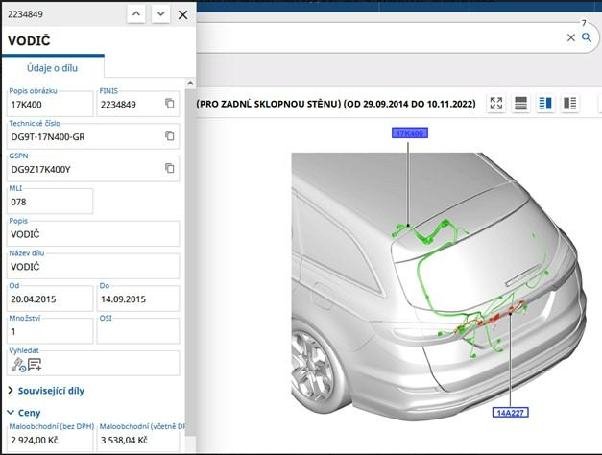Select the 14A227 callout label
Image resolution: width=602 pixels, height=455 pixels.
(x=511, y=413)
